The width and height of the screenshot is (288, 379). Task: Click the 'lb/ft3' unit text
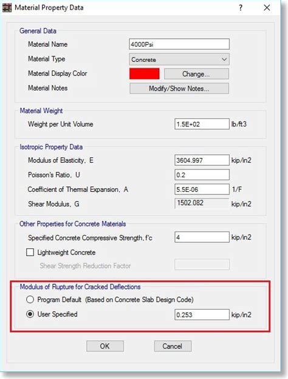tap(239, 124)
